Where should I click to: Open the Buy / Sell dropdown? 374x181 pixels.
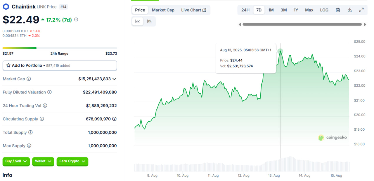click(16, 161)
